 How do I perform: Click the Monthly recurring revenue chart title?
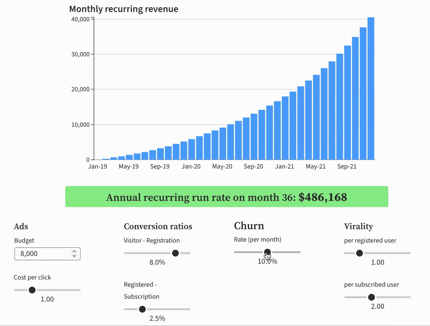click(x=124, y=9)
